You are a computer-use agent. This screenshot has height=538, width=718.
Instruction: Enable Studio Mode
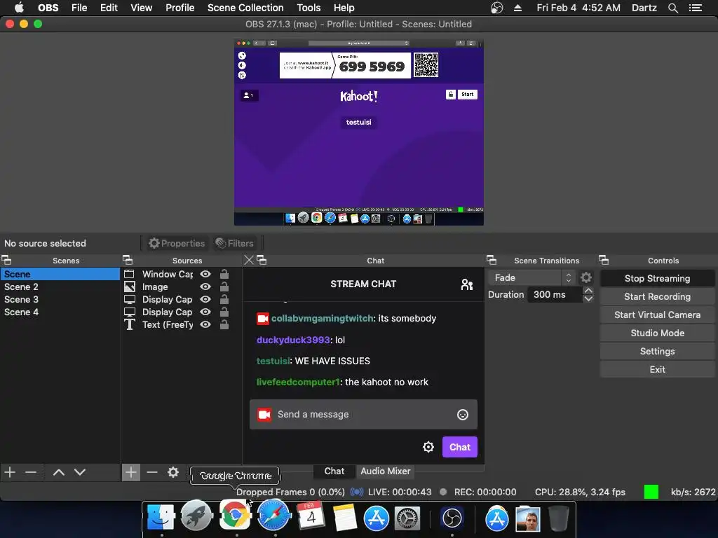657,333
